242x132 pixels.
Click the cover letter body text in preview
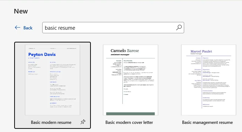pos(139,78)
